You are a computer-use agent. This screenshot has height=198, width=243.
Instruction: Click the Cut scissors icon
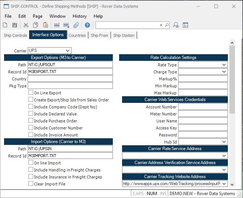26,25
